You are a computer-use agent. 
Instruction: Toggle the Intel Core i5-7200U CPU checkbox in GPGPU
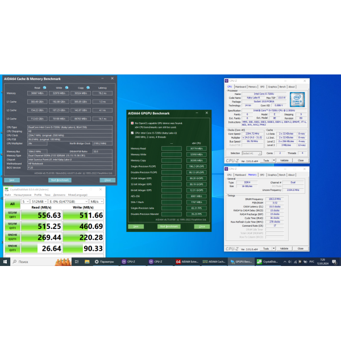(132, 133)
